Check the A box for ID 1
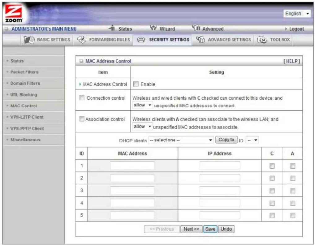This screenshot has height=245, width=315. (x=292, y=166)
